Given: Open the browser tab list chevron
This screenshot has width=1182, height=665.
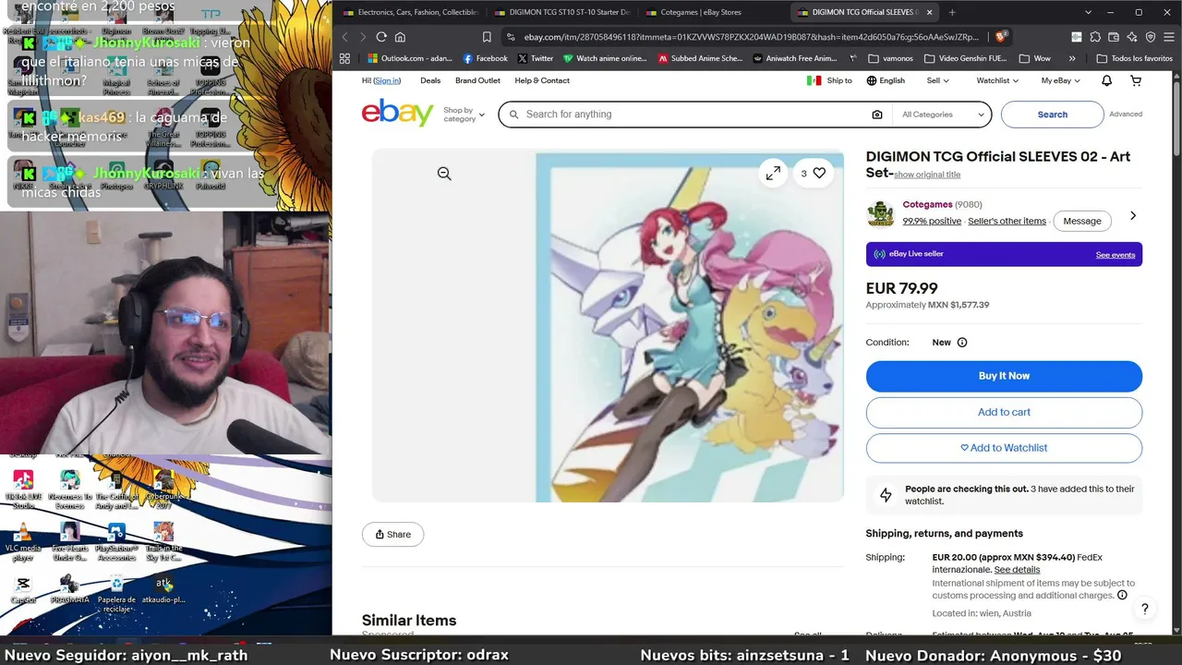Looking at the screenshot, I should (x=1089, y=12).
